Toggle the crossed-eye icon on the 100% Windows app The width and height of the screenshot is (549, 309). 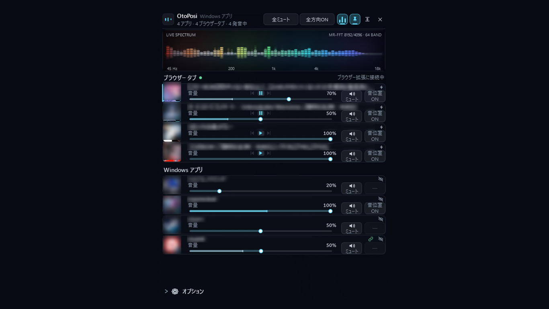(381, 199)
